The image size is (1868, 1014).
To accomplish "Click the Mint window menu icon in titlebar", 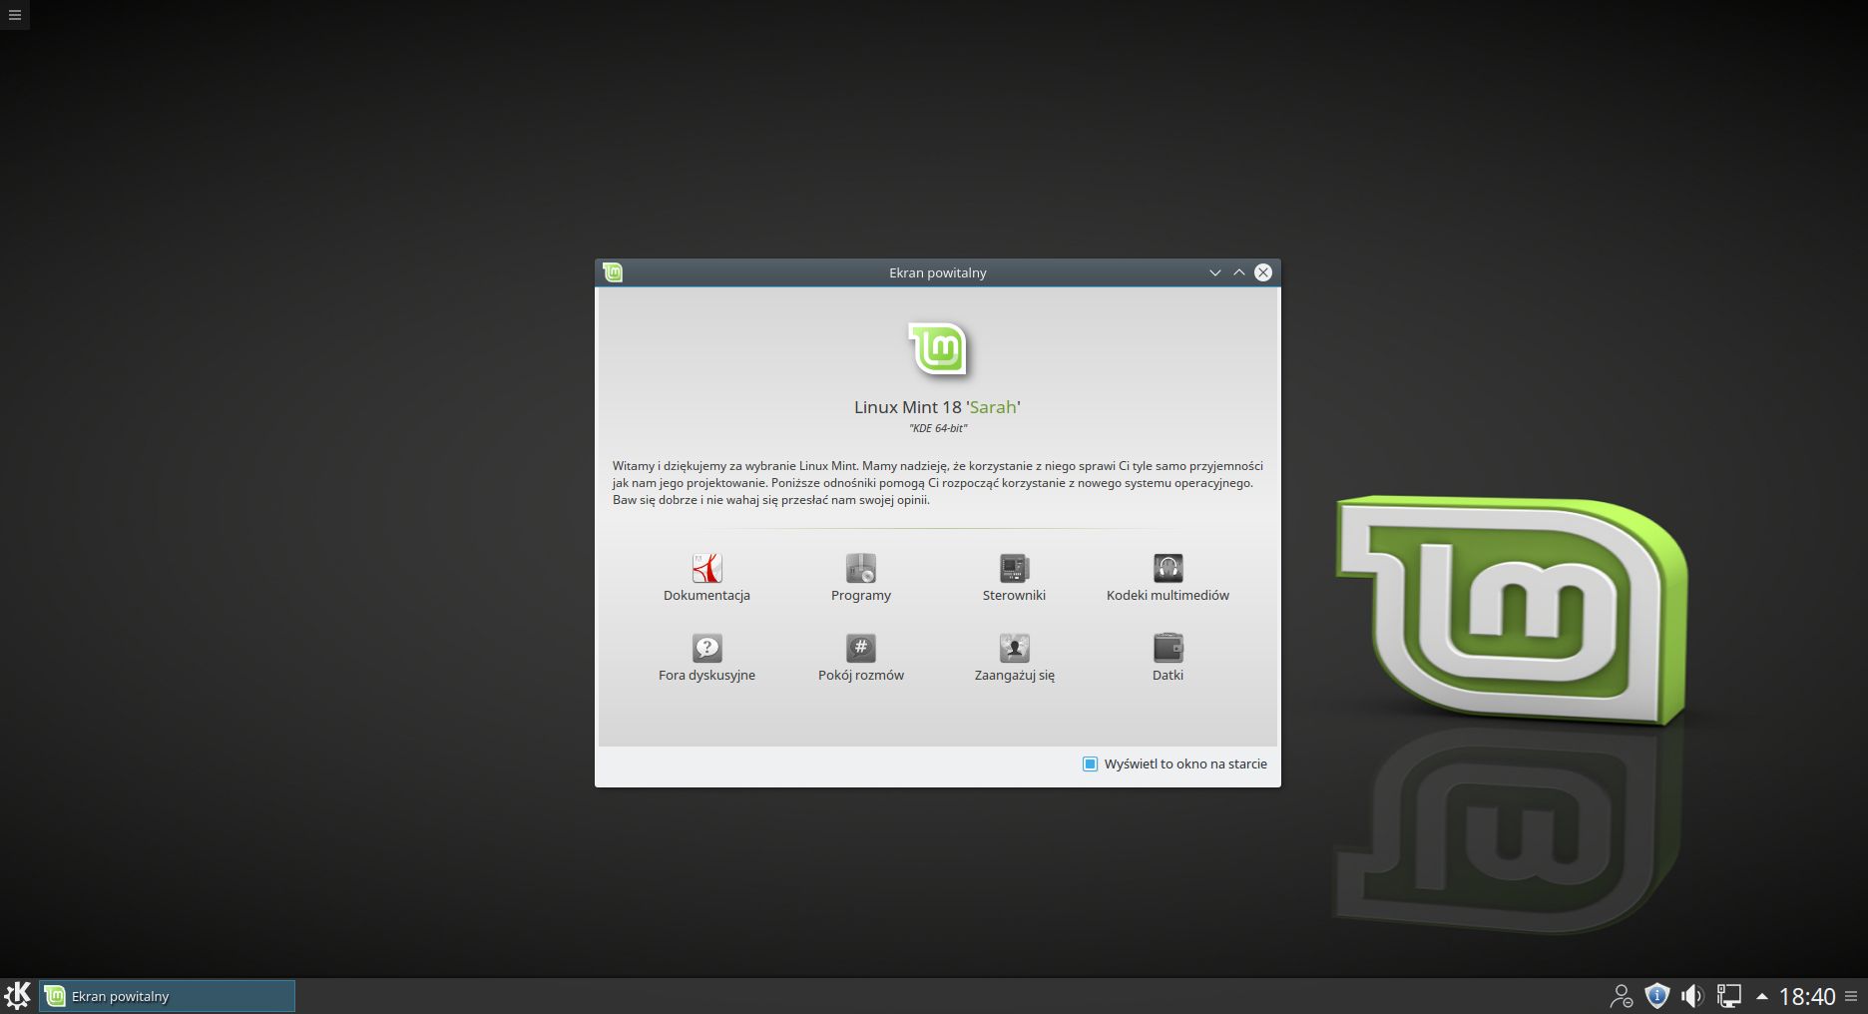I will 613,272.
